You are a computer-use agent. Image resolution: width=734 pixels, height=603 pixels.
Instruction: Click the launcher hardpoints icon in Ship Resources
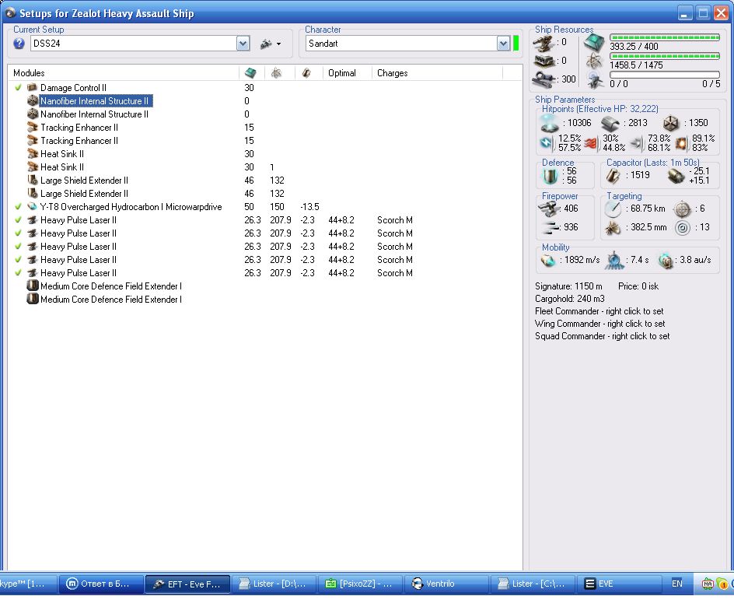click(x=544, y=61)
